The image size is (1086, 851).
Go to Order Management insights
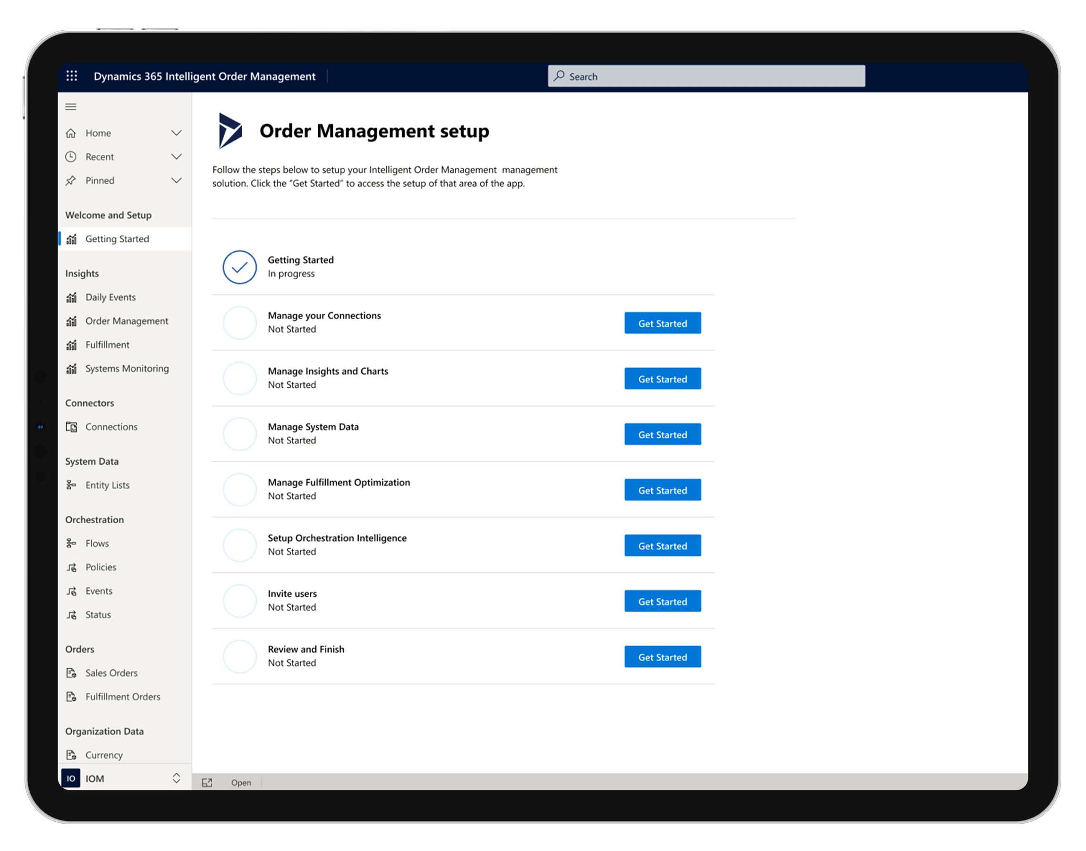coord(125,321)
